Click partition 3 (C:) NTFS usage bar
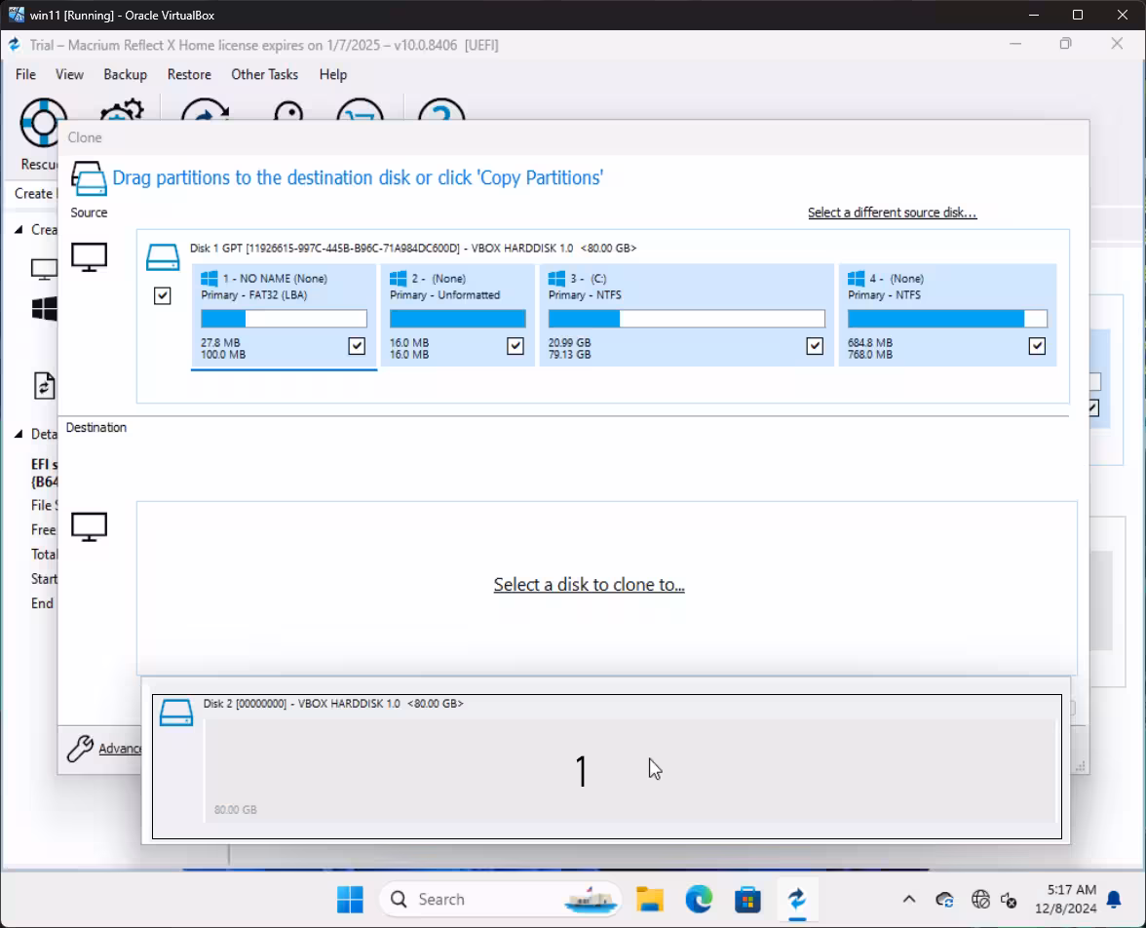Image resolution: width=1146 pixels, height=928 pixels. tap(686, 319)
